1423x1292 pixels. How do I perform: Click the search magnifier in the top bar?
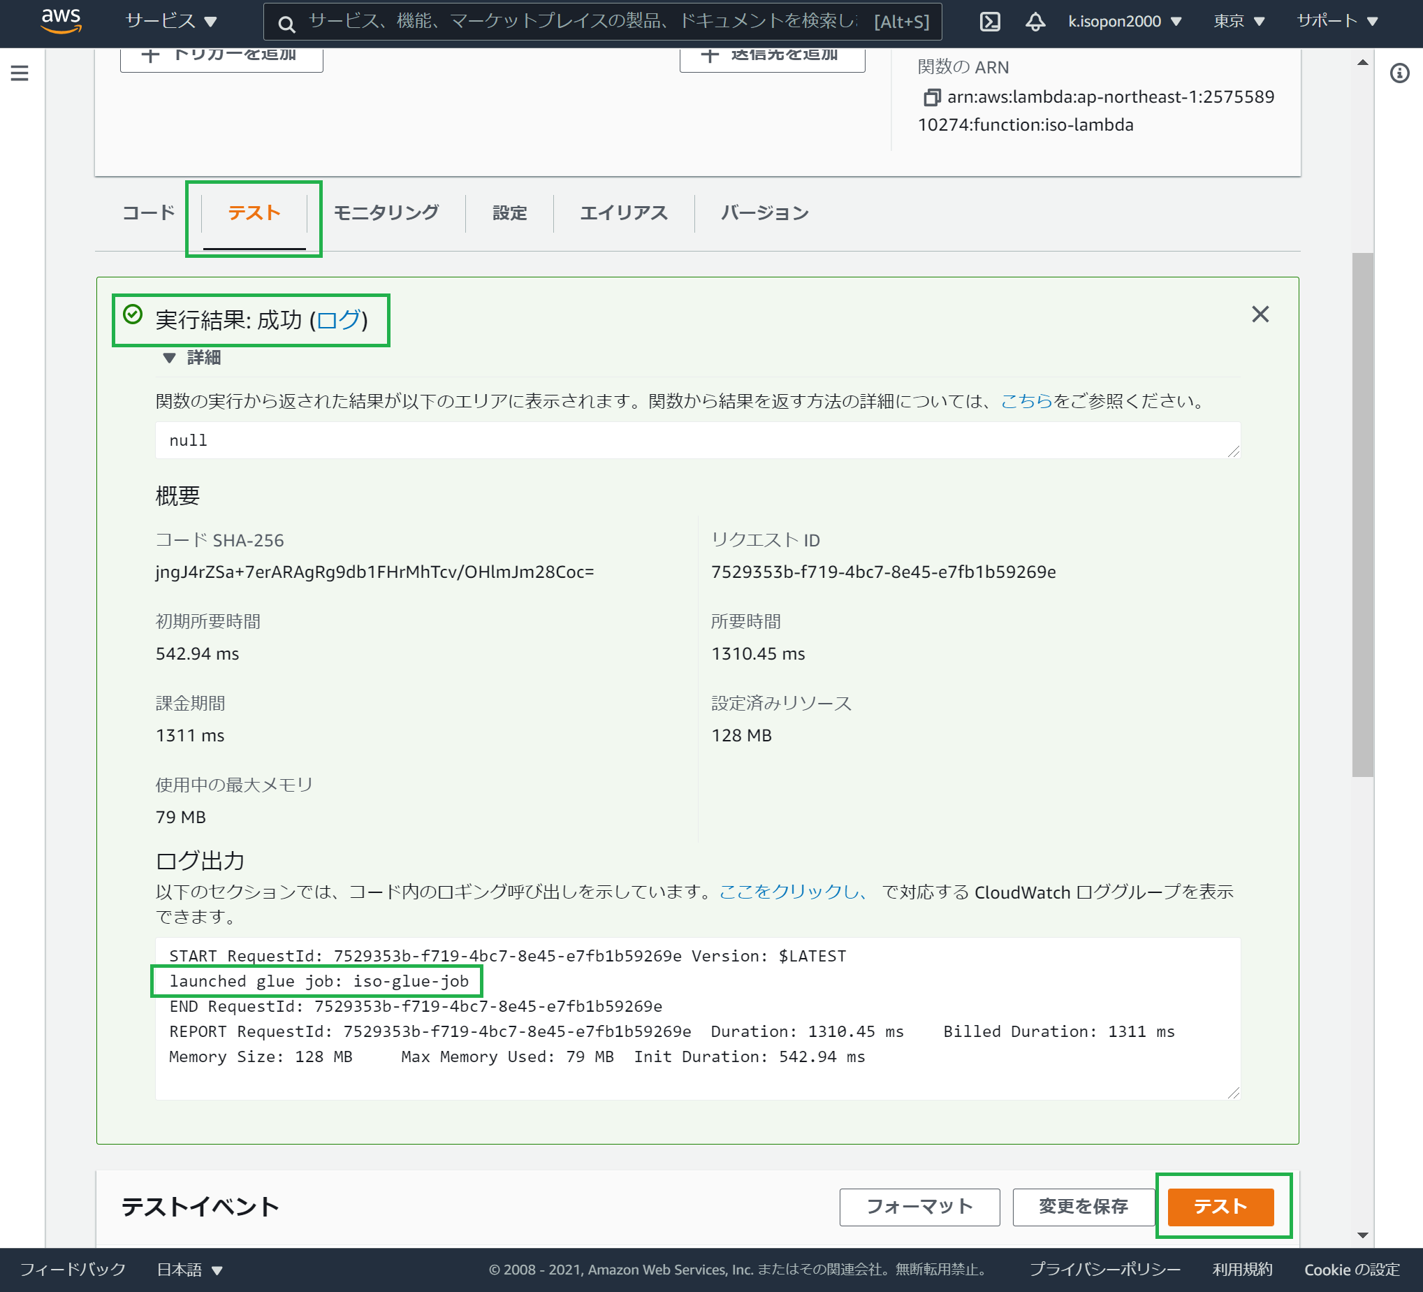pos(286,22)
